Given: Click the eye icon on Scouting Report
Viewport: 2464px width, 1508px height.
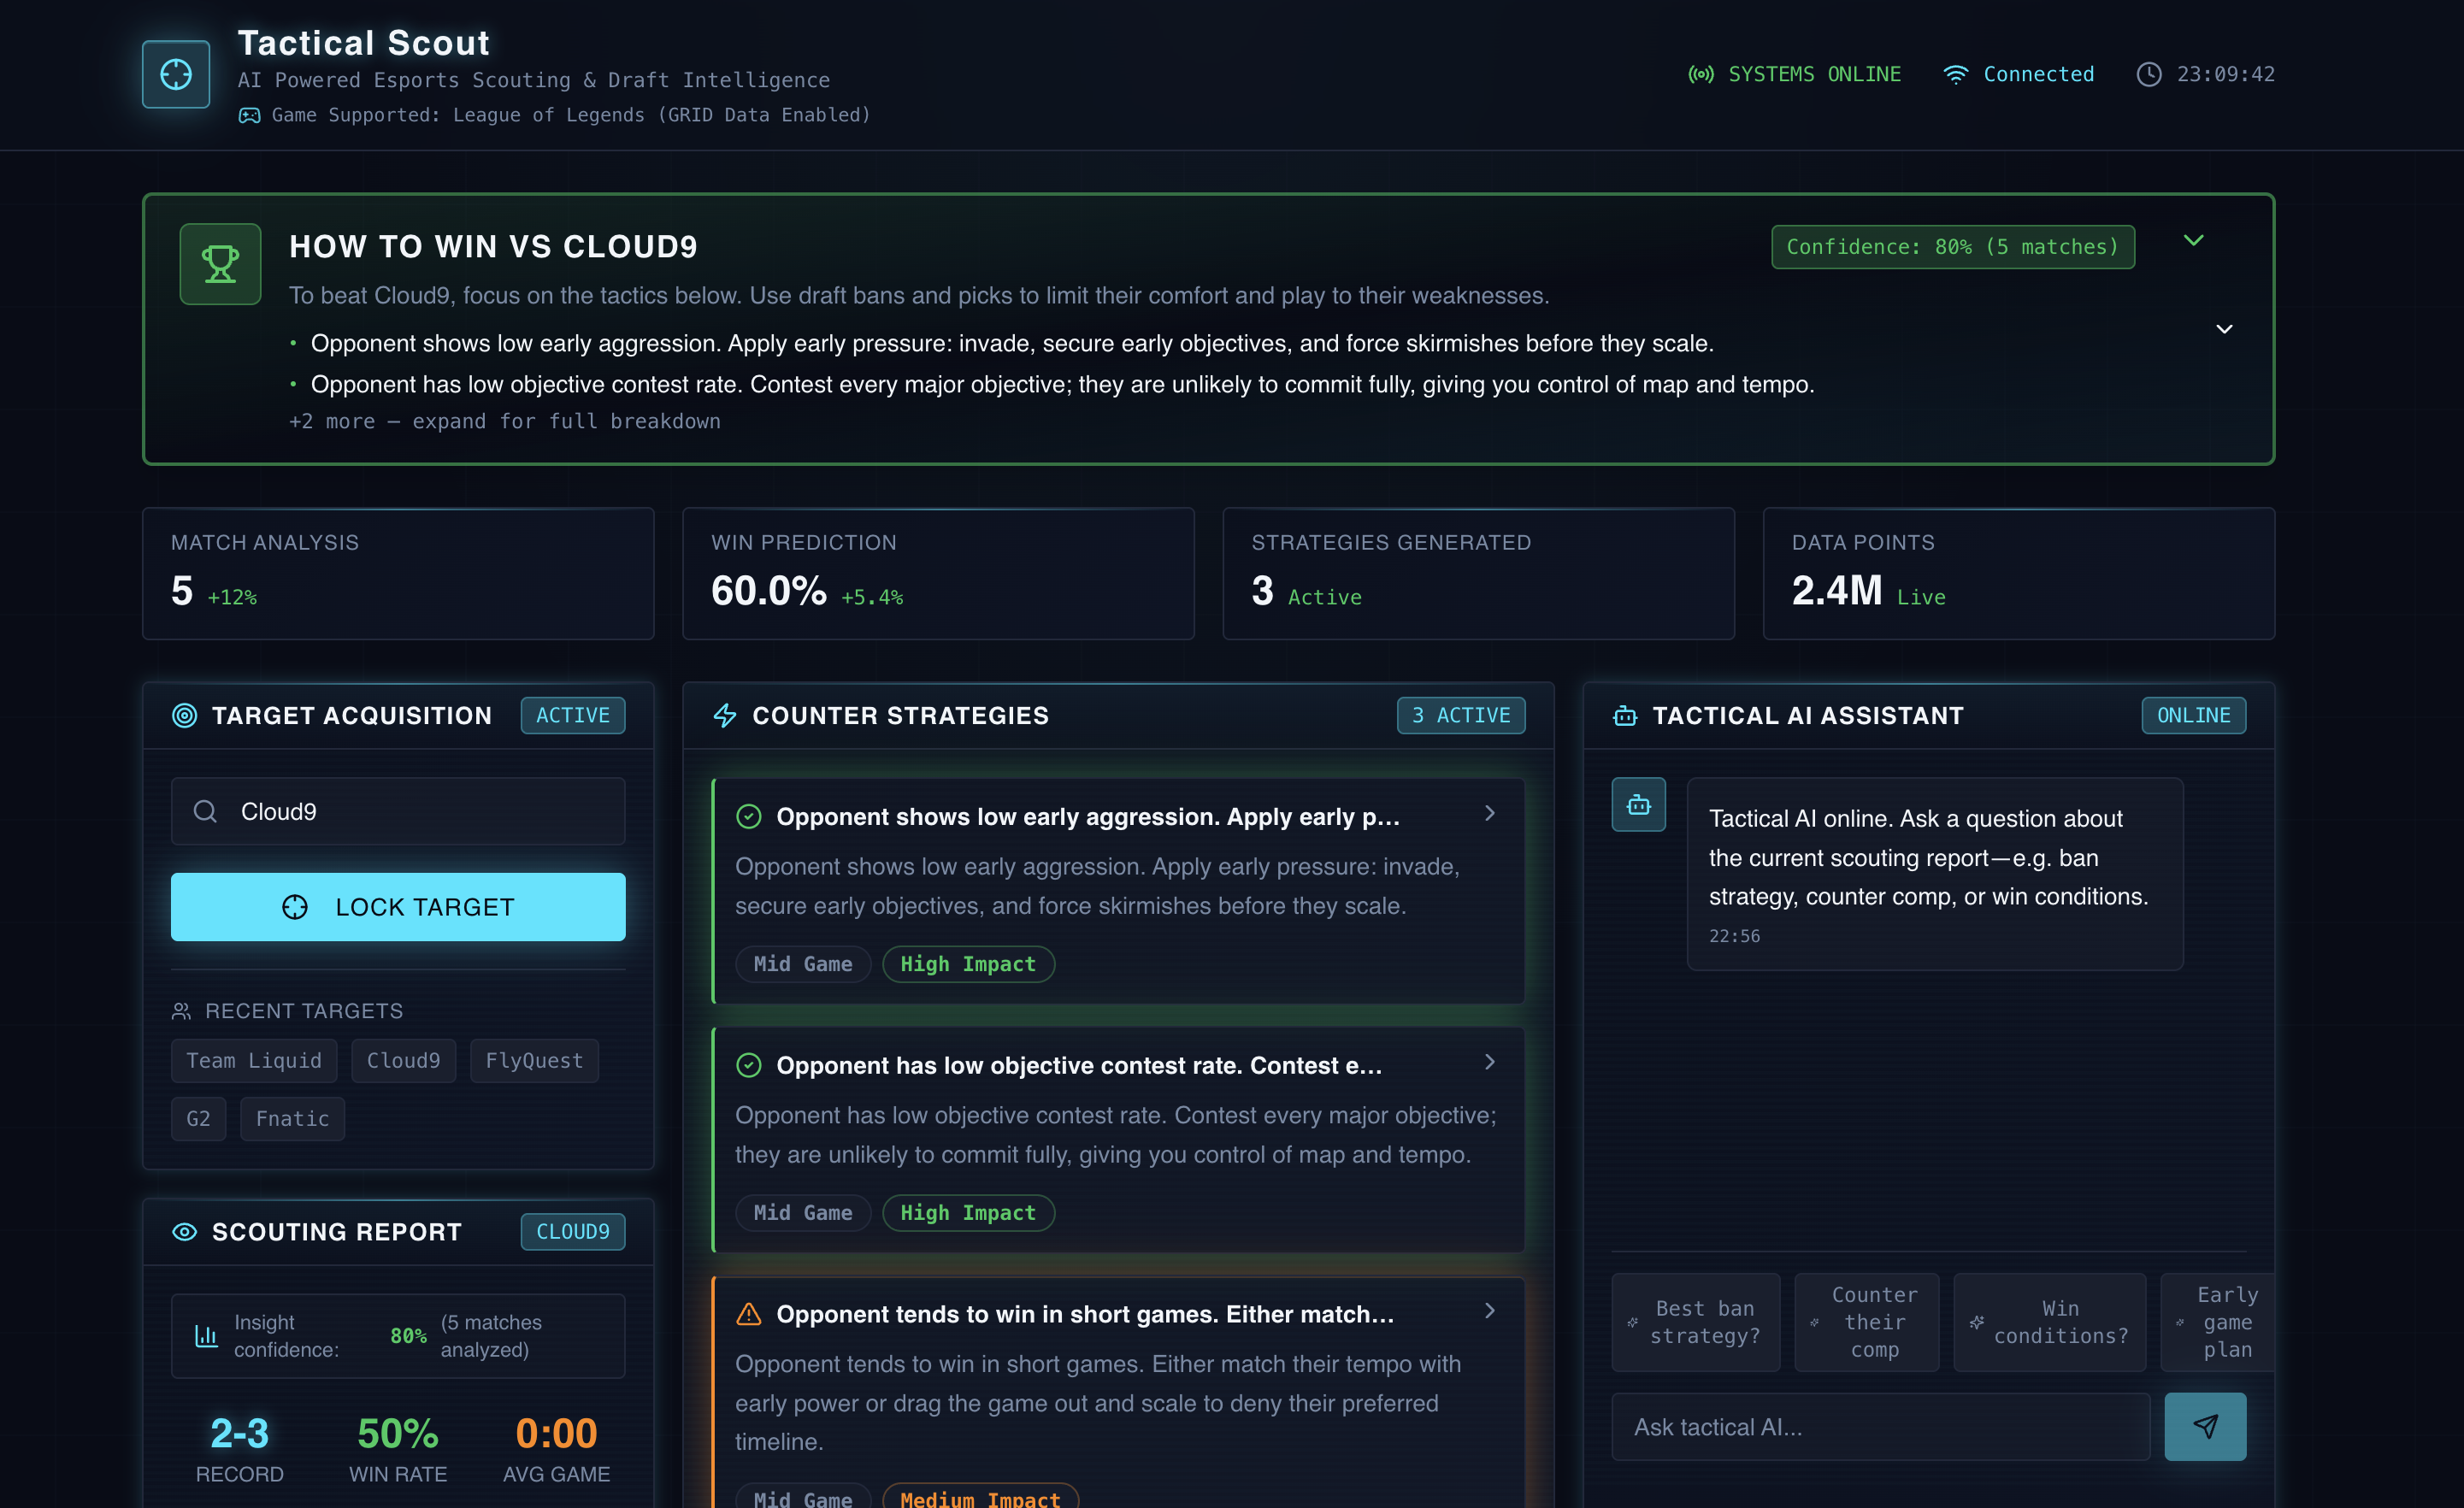Looking at the screenshot, I should [x=185, y=1232].
